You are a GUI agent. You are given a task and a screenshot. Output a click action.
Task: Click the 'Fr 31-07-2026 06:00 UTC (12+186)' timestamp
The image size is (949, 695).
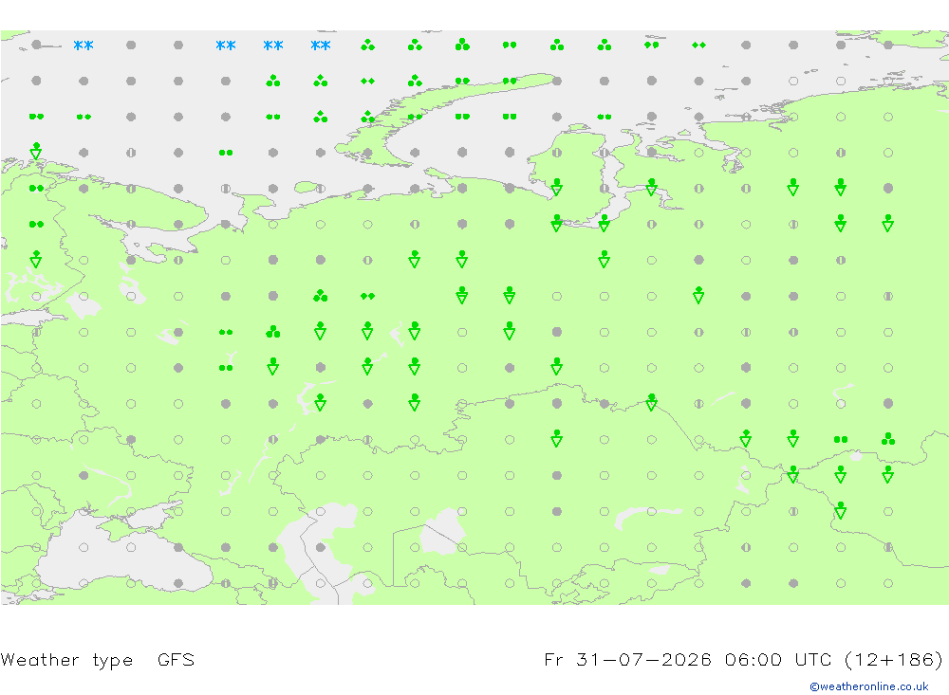[743, 659]
